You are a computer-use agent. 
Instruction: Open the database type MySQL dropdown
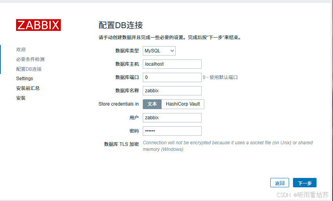click(159, 51)
